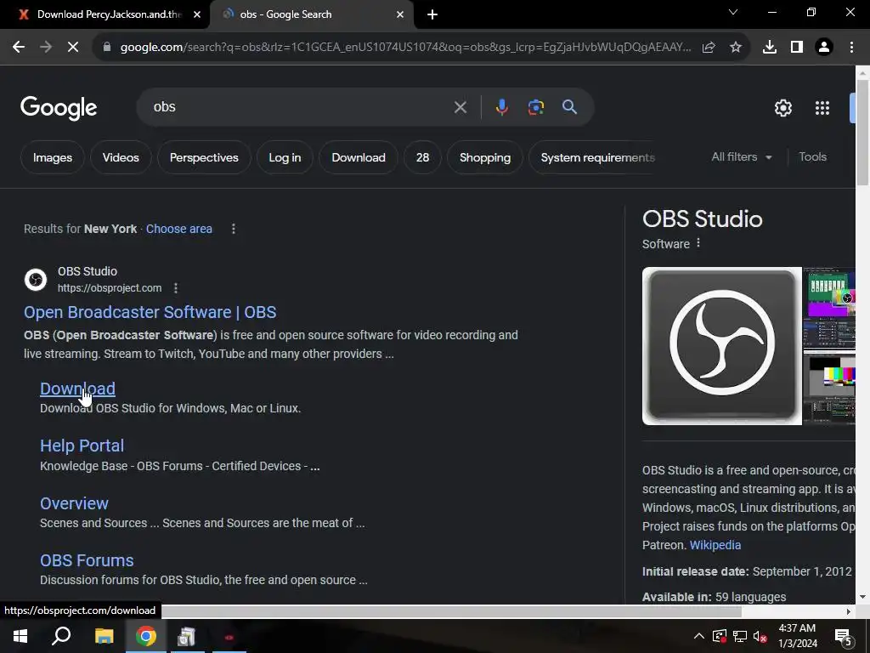Open Chrome downloads tray icon
The width and height of the screenshot is (870, 653).
click(x=770, y=48)
